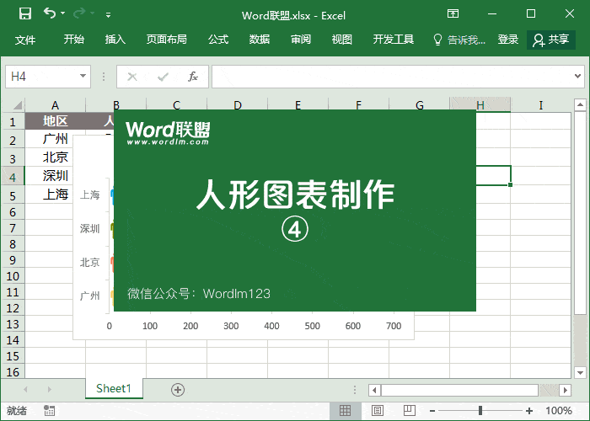
Task: Click the Save icon in quick access toolbar
Action: 25,13
